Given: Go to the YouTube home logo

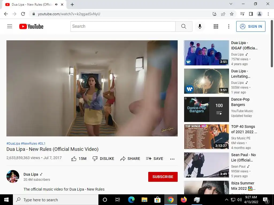Looking at the screenshot, I should click(31, 26).
